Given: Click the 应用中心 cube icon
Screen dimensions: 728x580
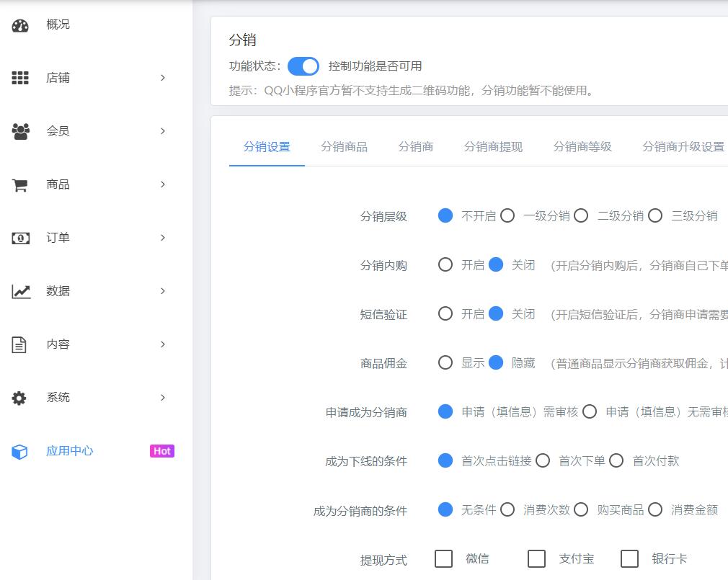Looking at the screenshot, I should [19, 452].
